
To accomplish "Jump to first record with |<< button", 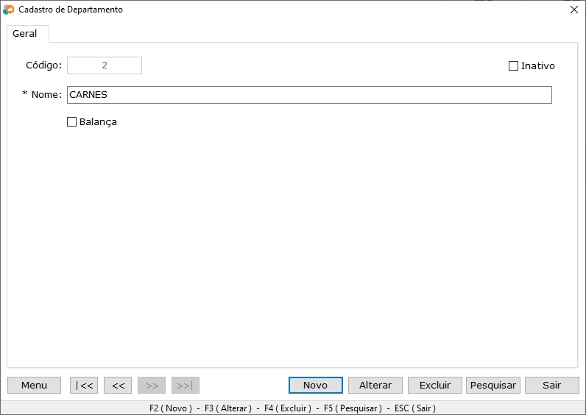I will click(x=84, y=386).
